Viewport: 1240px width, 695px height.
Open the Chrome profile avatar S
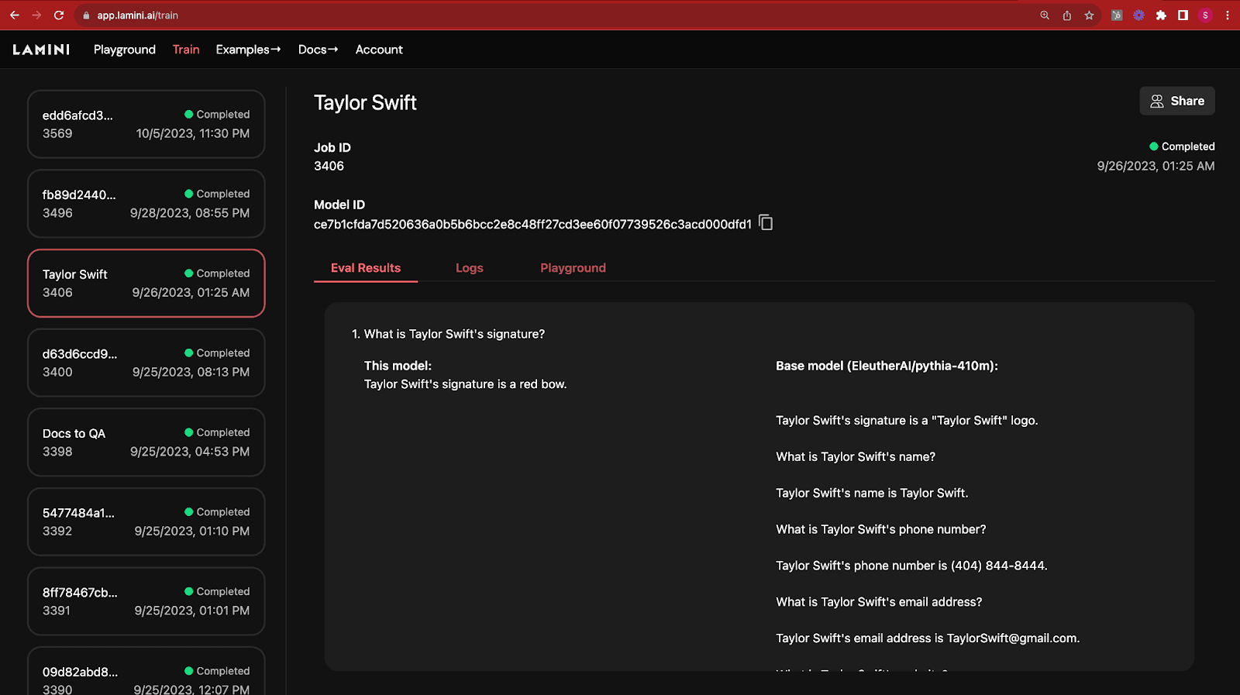1205,15
